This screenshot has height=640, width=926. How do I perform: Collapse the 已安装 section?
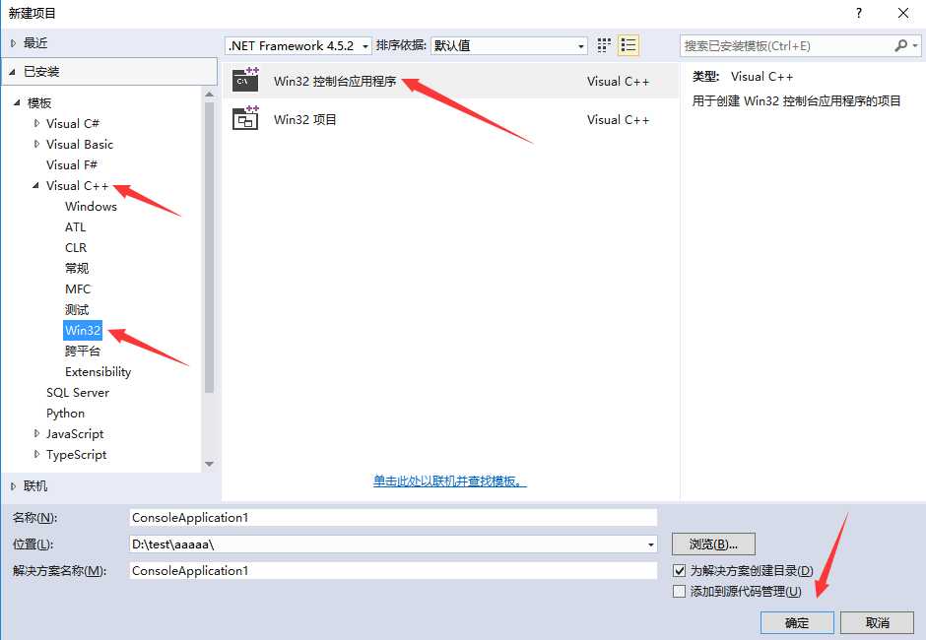(x=13, y=72)
